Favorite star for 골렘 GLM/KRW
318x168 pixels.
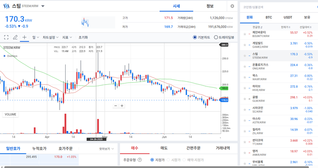coord(245,99)
